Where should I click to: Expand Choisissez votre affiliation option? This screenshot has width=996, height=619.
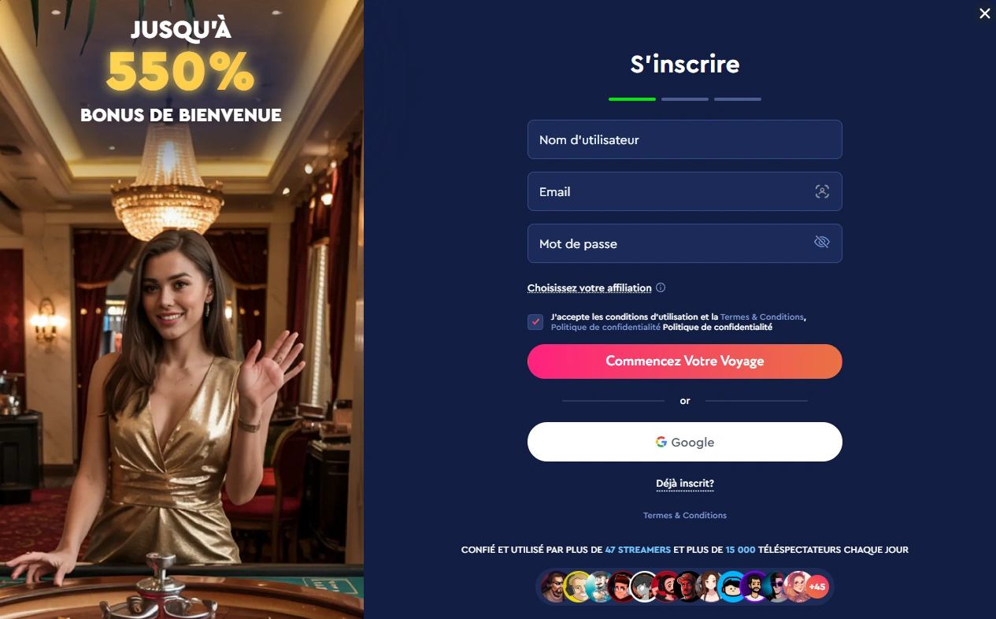click(590, 288)
